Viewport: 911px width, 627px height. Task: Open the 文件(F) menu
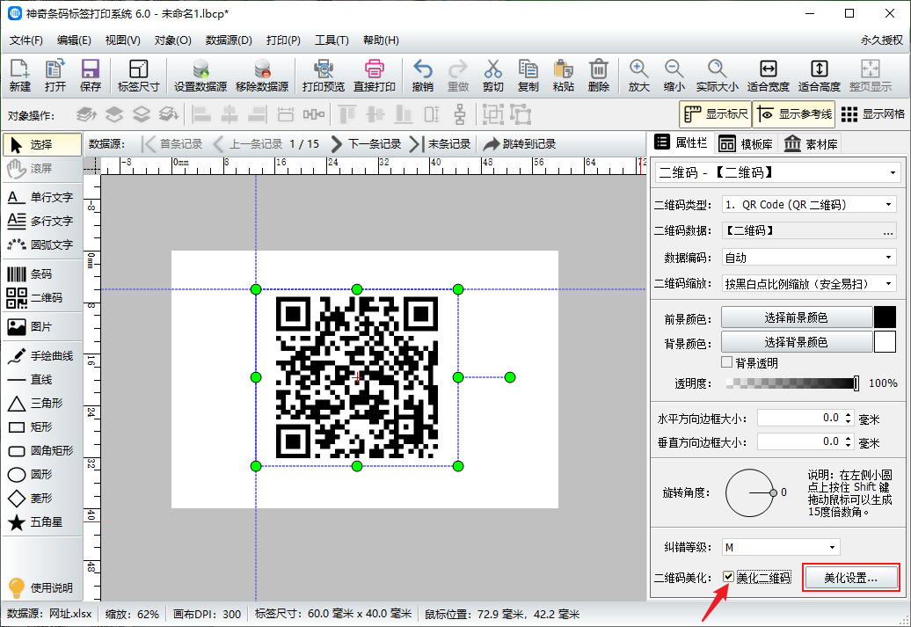pyautogui.click(x=26, y=40)
